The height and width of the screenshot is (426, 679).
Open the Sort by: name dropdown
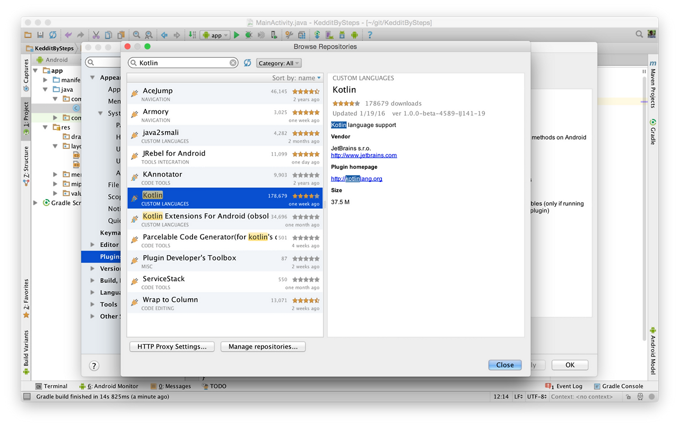pos(297,78)
